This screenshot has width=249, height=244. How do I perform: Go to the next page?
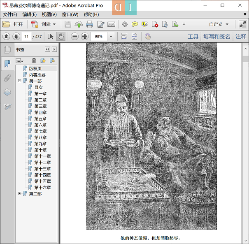[16, 37]
